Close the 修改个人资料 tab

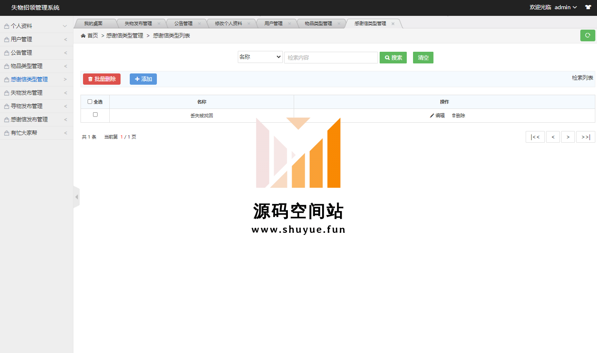click(x=249, y=24)
